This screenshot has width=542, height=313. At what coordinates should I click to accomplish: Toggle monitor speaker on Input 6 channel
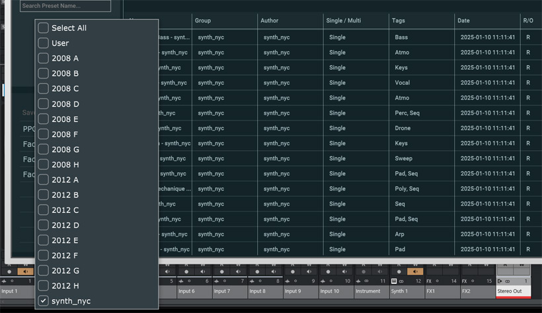203,271
